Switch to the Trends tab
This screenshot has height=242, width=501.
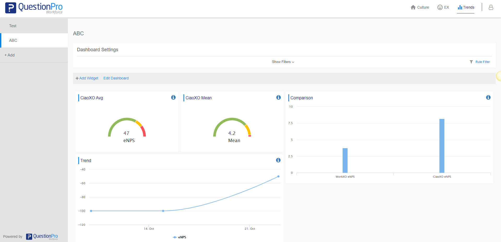point(466,7)
